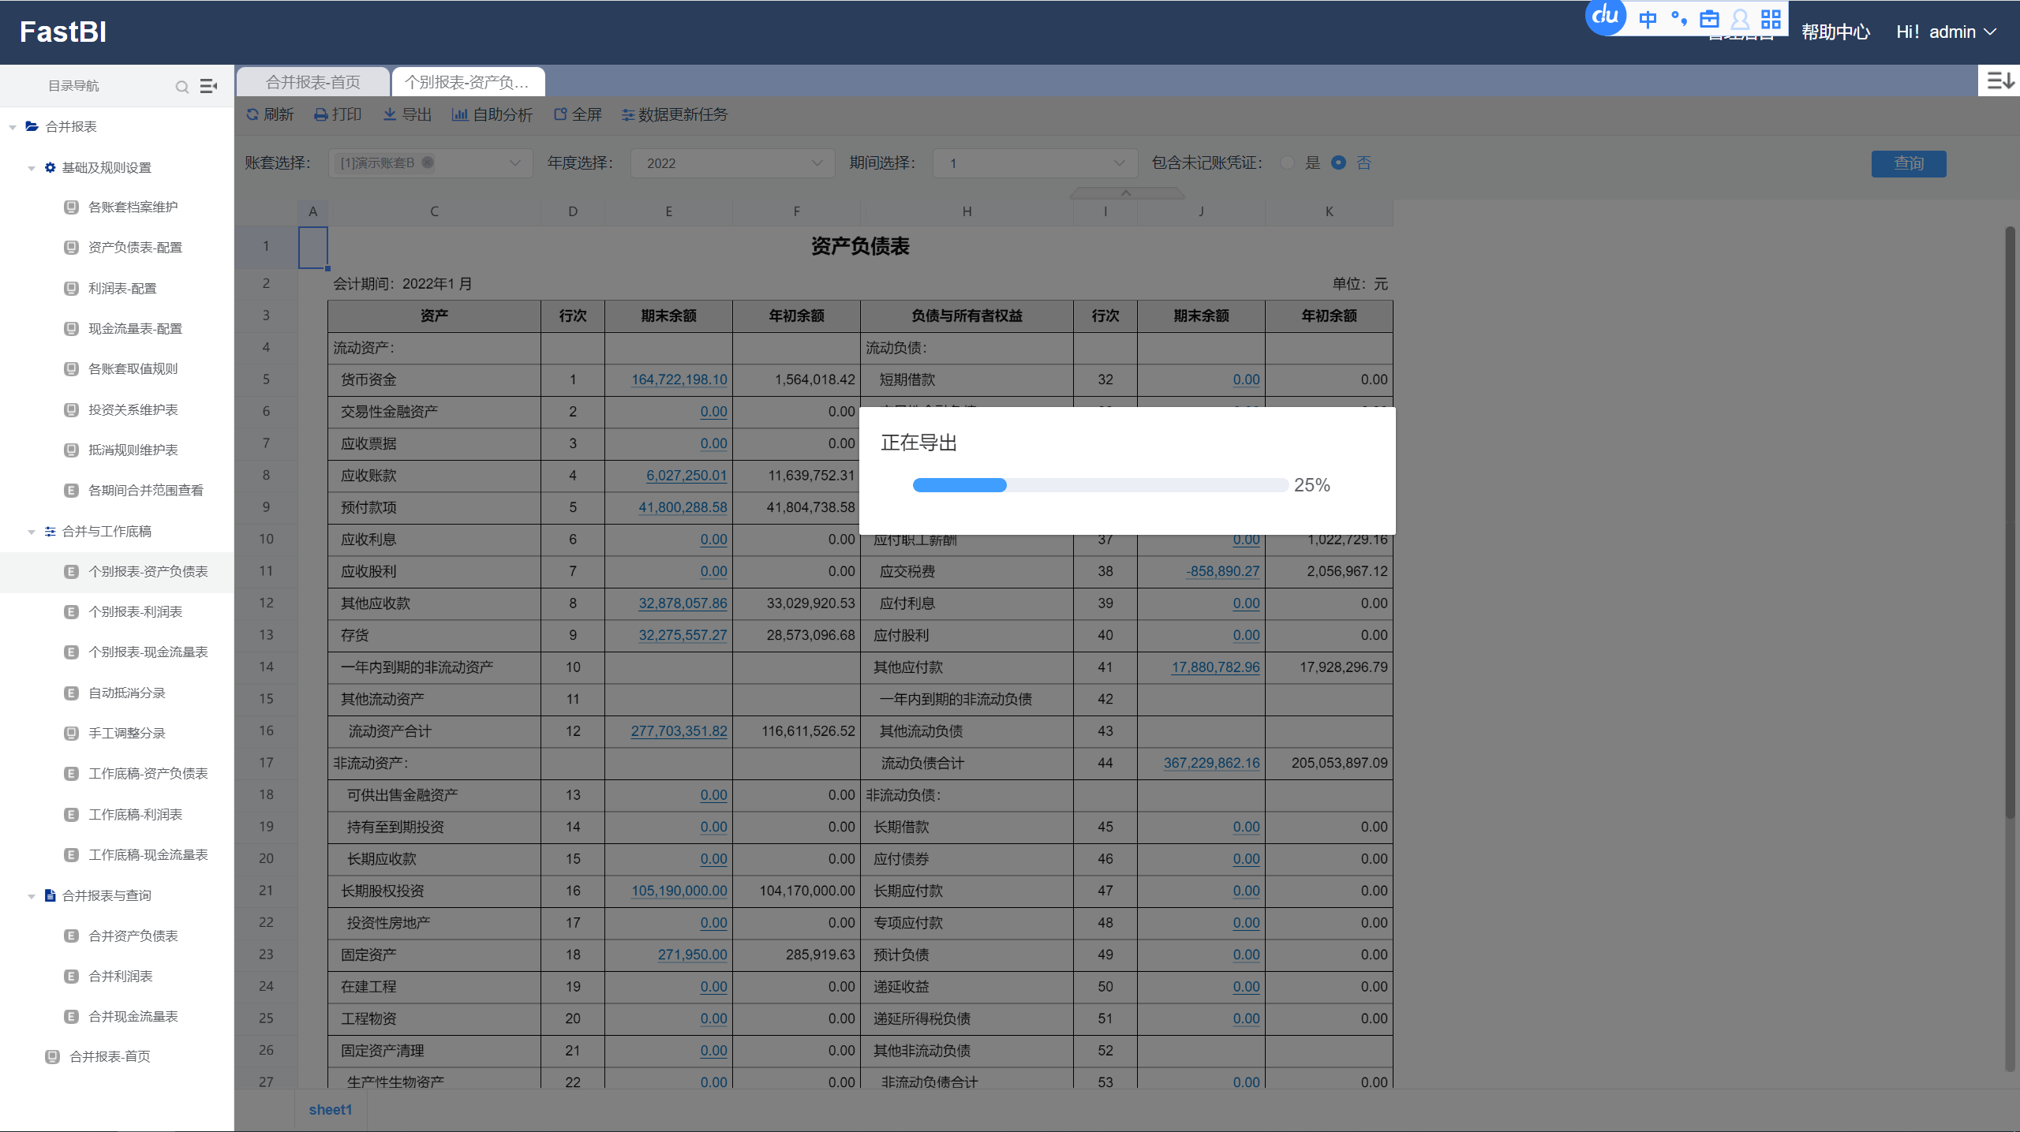
Task: Remove the 演示账套B tag with its x
Action: click(x=428, y=163)
